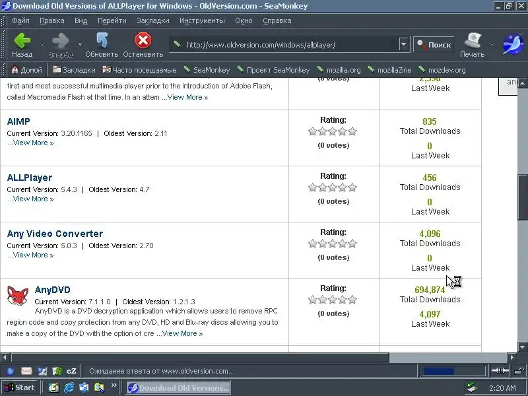The width and height of the screenshot is (528, 396).
Task: Open the AnyDVD program link
Action: (x=53, y=290)
